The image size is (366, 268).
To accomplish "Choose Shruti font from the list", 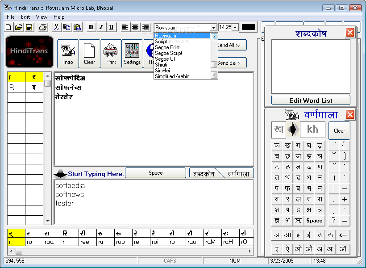I will (x=182, y=65).
